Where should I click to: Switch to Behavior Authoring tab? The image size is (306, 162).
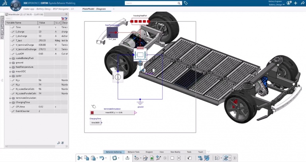pyautogui.click(x=114, y=152)
